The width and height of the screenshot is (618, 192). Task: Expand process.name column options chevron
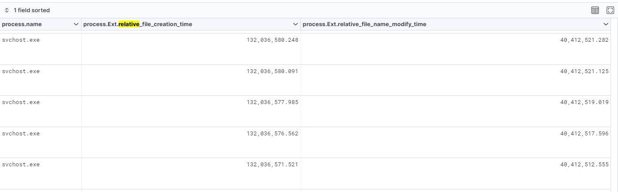point(76,24)
